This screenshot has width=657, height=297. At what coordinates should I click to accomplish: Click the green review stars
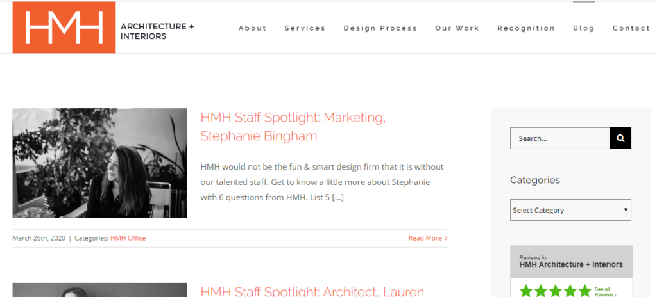click(555, 291)
